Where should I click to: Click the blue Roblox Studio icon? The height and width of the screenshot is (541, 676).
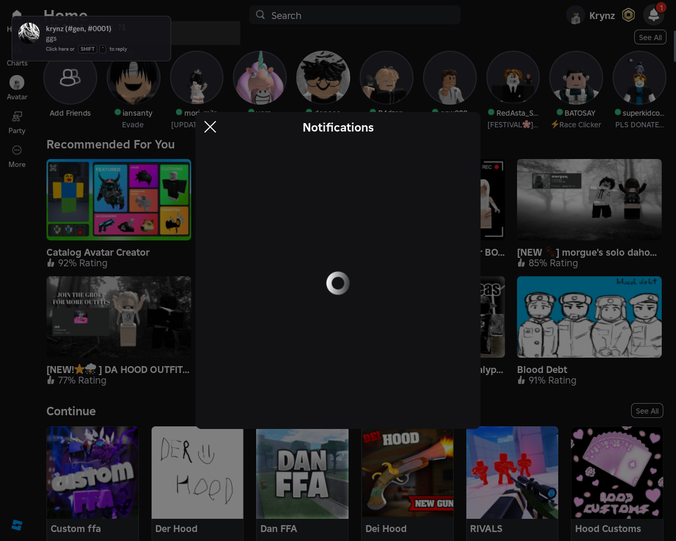point(17,525)
